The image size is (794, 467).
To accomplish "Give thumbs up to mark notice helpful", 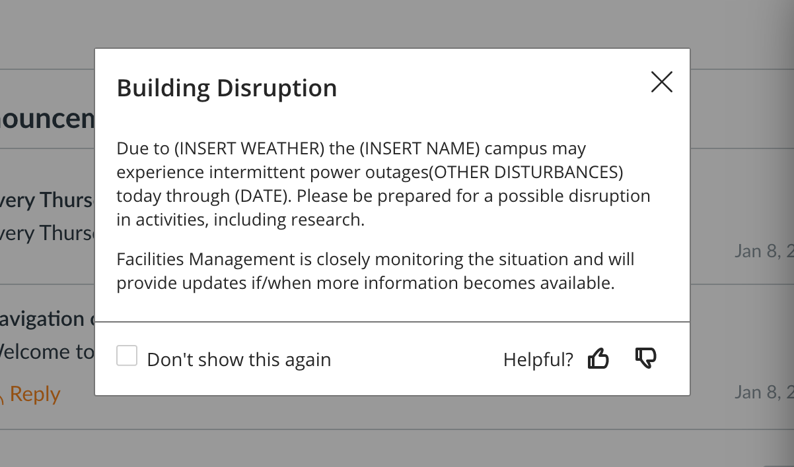I will [598, 359].
